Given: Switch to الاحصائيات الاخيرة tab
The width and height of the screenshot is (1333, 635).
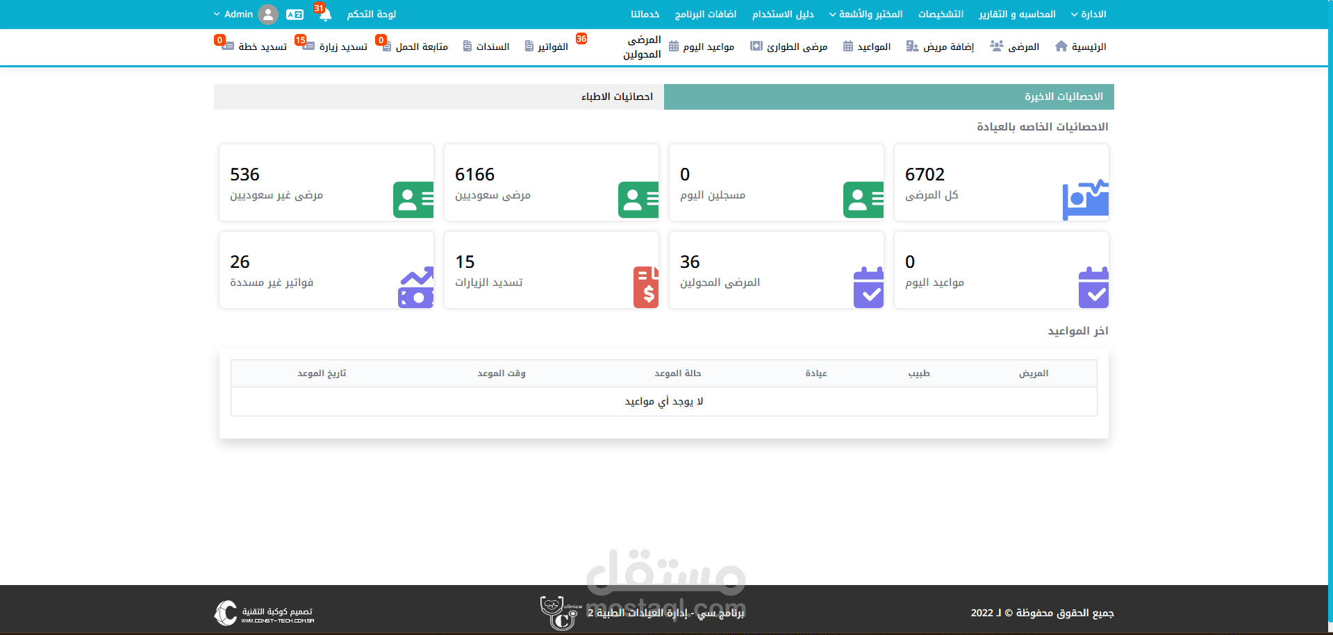Looking at the screenshot, I should 889,96.
